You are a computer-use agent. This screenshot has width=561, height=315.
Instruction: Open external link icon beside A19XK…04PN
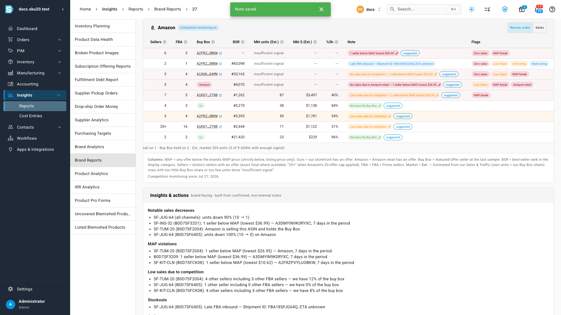pyautogui.click(x=220, y=74)
